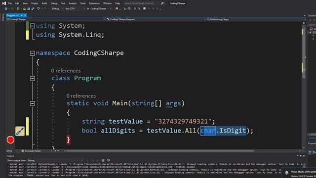Open the Any CPU platform dropdown
The width and height of the screenshot is (316, 178).
75,9
